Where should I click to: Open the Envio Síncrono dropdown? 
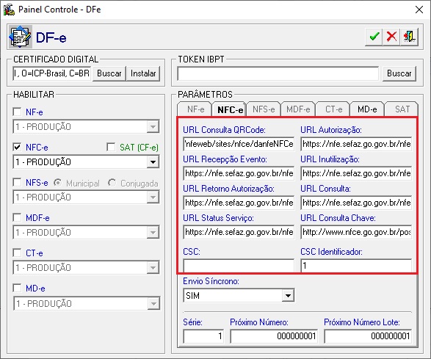coord(288,296)
